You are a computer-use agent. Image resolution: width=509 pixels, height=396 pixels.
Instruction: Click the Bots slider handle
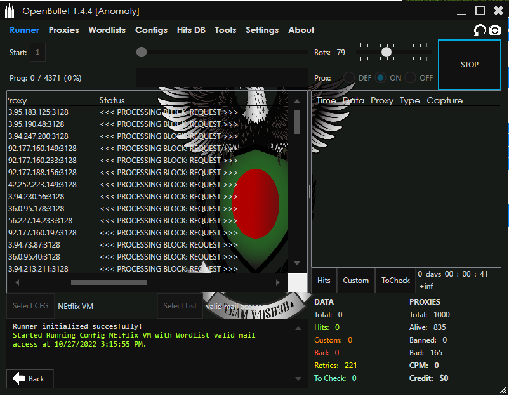pos(387,52)
